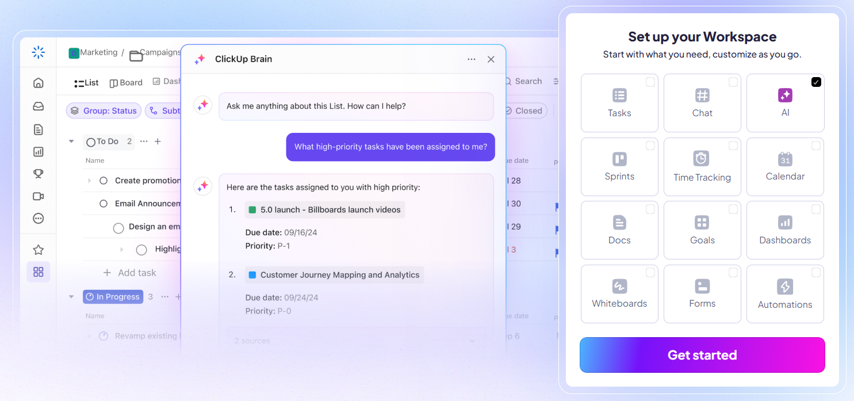The image size is (854, 401).
Task: Click the Tasks list icon in the workspace setup
Action: pos(619,96)
